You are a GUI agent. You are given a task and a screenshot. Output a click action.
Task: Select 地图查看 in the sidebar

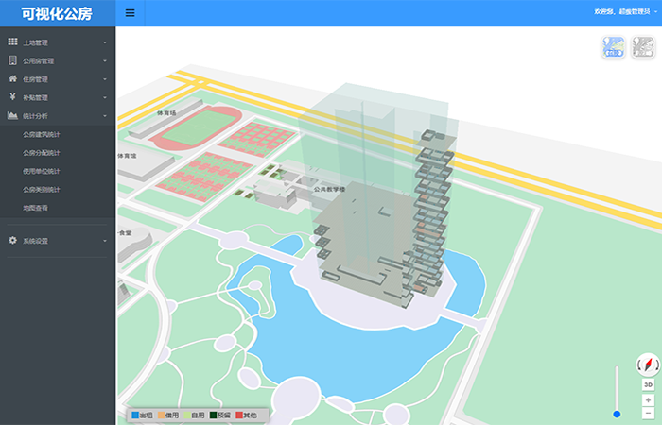click(x=37, y=207)
